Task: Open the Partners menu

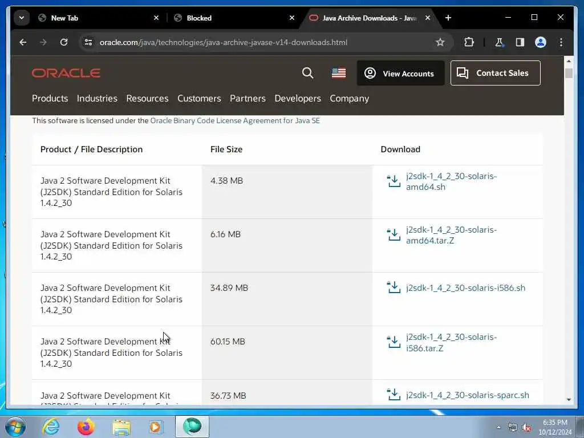Action: pos(248,98)
